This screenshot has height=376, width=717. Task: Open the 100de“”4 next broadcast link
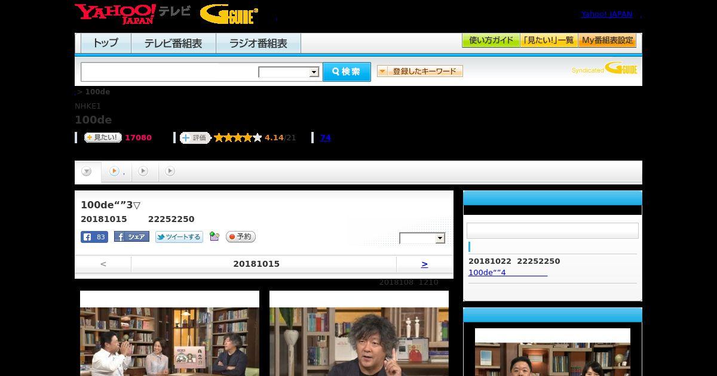(508, 273)
